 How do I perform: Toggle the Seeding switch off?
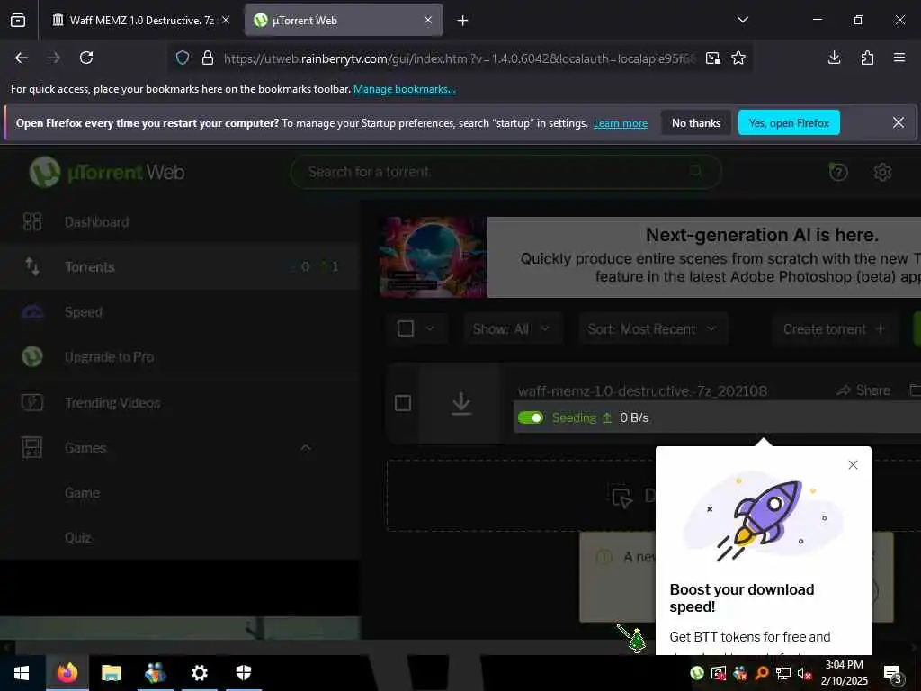[x=531, y=417]
